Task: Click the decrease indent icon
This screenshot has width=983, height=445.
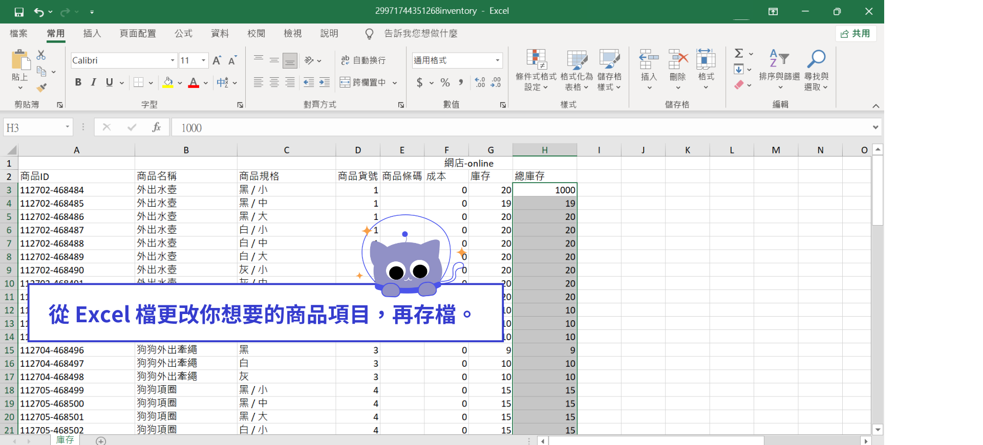Action: tap(309, 82)
